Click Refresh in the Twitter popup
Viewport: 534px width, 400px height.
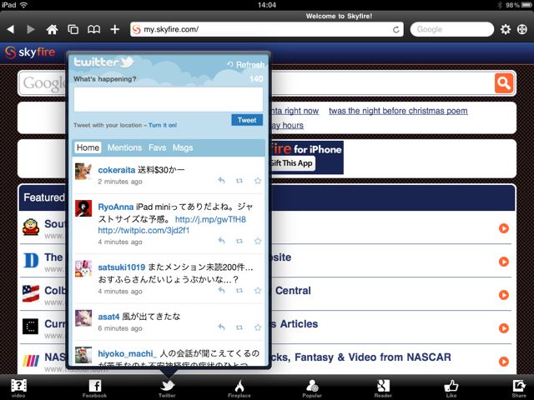246,65
